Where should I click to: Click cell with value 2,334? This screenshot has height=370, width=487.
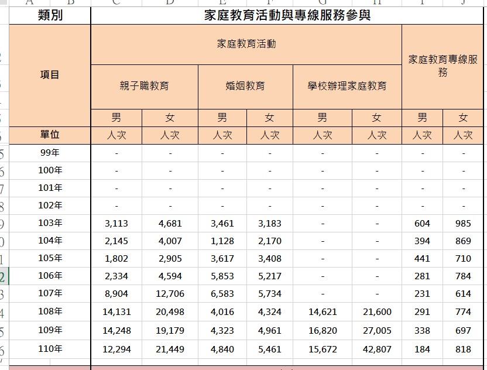[116, 276]
